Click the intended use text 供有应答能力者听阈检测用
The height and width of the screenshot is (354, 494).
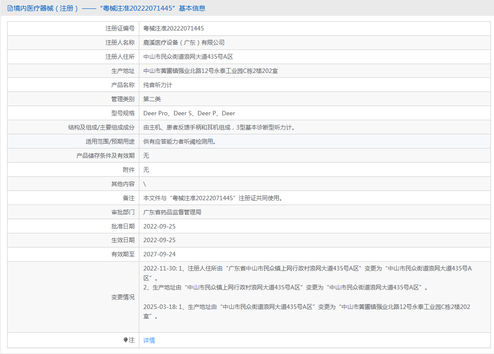click(x=179, y=141)
